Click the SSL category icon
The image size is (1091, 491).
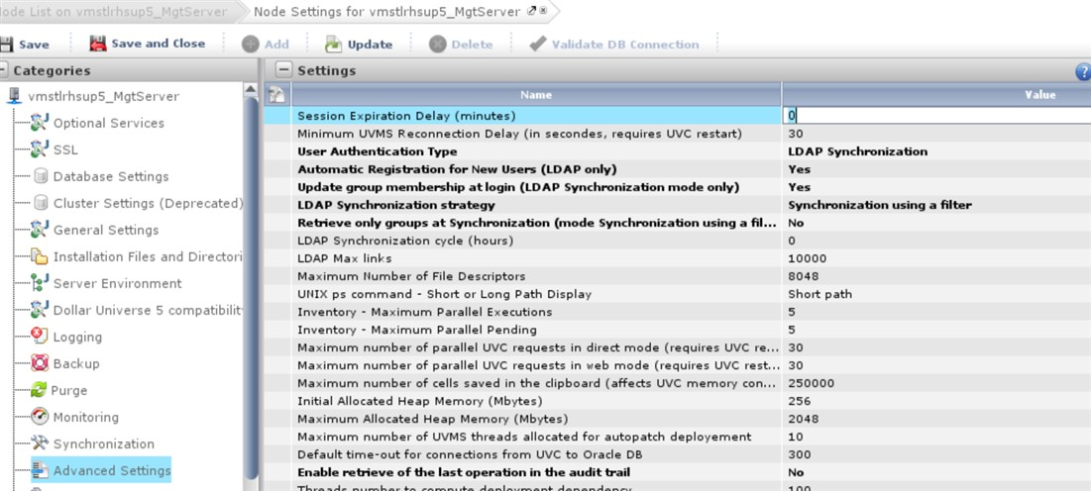click(39, 149)
